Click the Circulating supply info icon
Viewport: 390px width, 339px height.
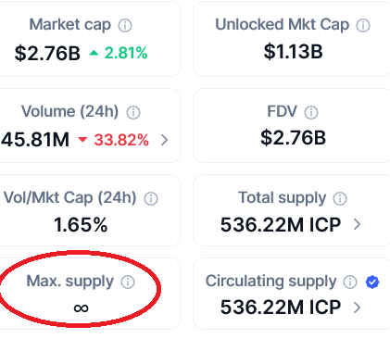pos(350,282)
